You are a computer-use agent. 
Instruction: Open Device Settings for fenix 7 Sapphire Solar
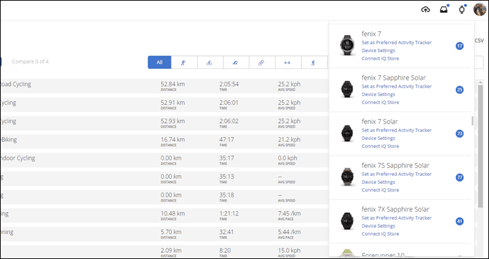click(x=379, y=94)
